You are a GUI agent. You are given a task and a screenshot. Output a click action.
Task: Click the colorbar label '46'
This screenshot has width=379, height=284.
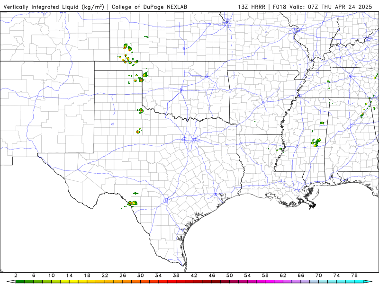(x=212, y=275)
